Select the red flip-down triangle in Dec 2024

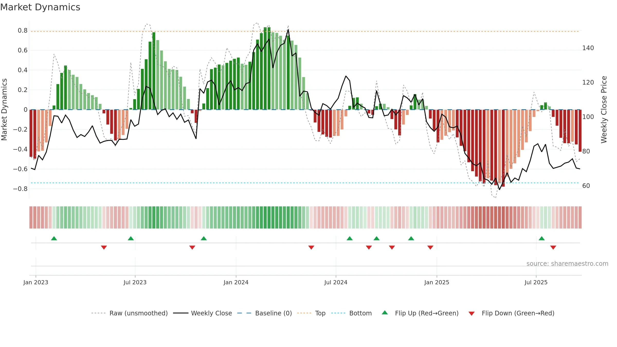click(x=430, y=247)
